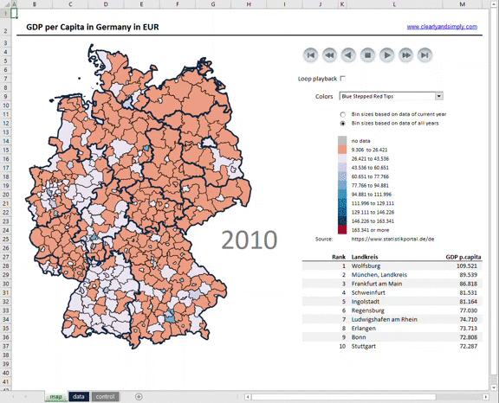Click the sheet tab scroll right arrow
Viewport: 499px width, 403px height.
[25, 396]
